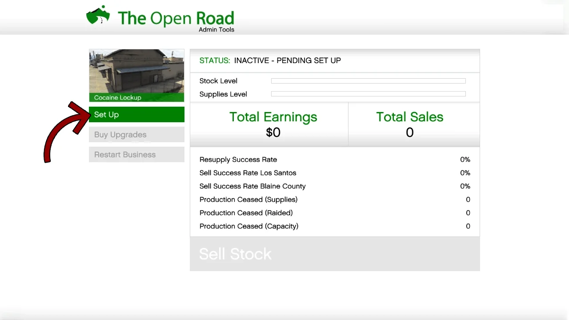Select the greyed Restart Business option
Image resolution: width=569 pixels, height=320 pixels.
click(136, 154)
